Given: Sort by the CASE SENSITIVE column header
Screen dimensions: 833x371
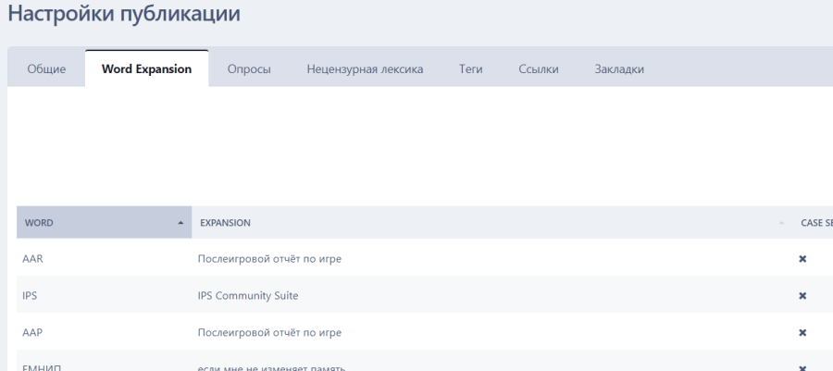Looking at the screenshot, I should (815, 223).
